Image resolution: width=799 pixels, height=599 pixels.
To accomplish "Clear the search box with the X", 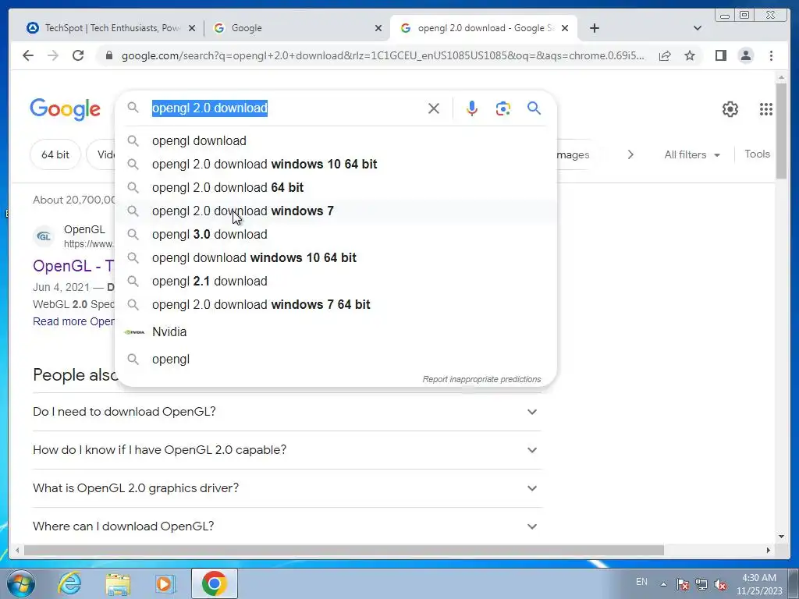I will point(434,108).
